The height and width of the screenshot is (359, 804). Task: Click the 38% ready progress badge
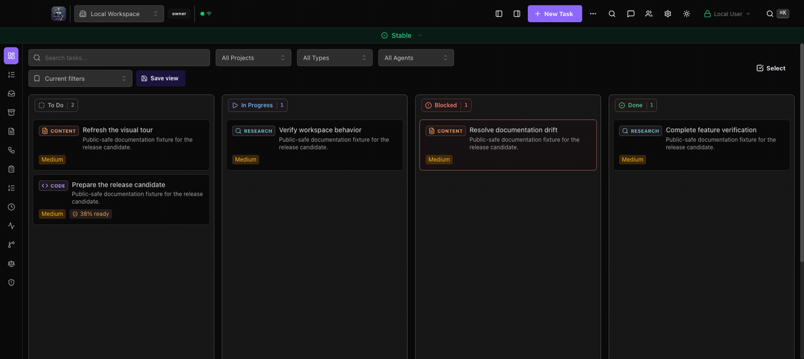click(x=90, y=214)
